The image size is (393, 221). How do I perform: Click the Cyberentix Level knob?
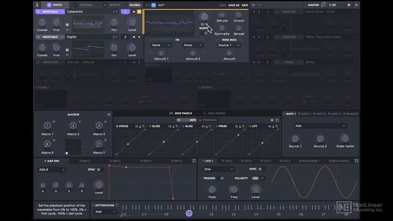[132, 22]
